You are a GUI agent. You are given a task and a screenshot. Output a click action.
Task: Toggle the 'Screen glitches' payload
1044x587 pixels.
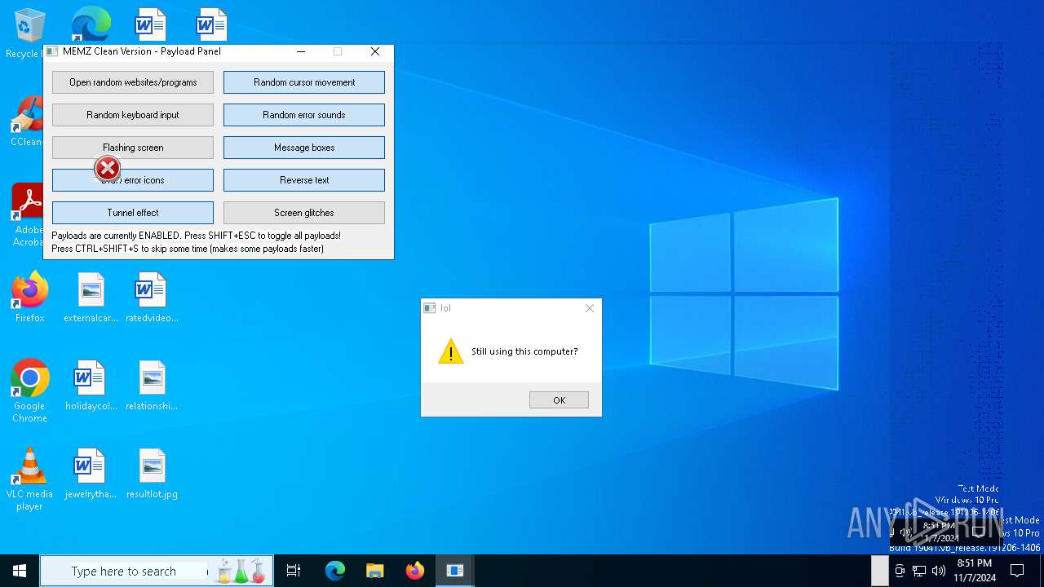coord(304,213)
